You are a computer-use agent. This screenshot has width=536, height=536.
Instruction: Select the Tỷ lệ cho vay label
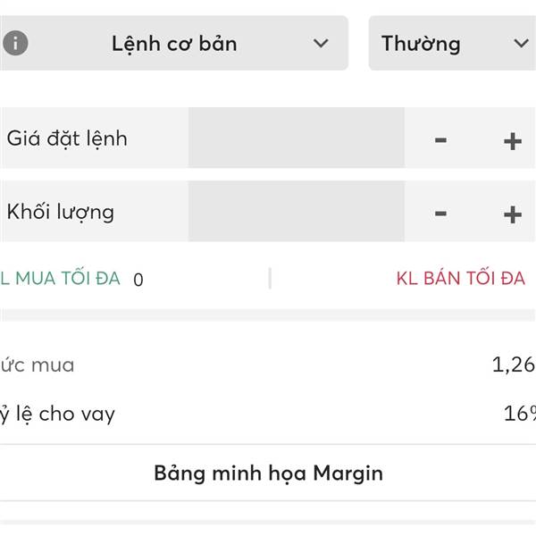[x=57, y=414]
